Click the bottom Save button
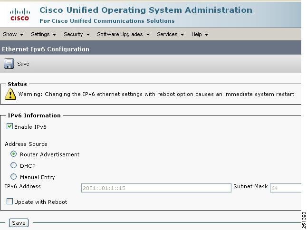The image size is (307, 230). pos(19,223)
